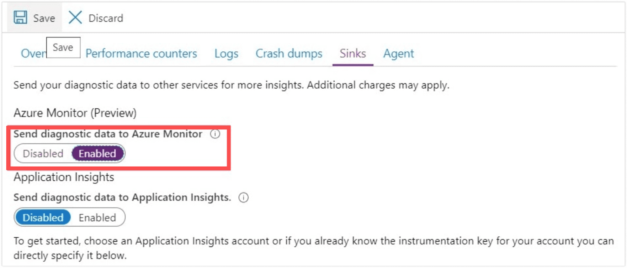627x268 pixels.
Task: Select the Sinks tab
Action: [x=353, y=54]
